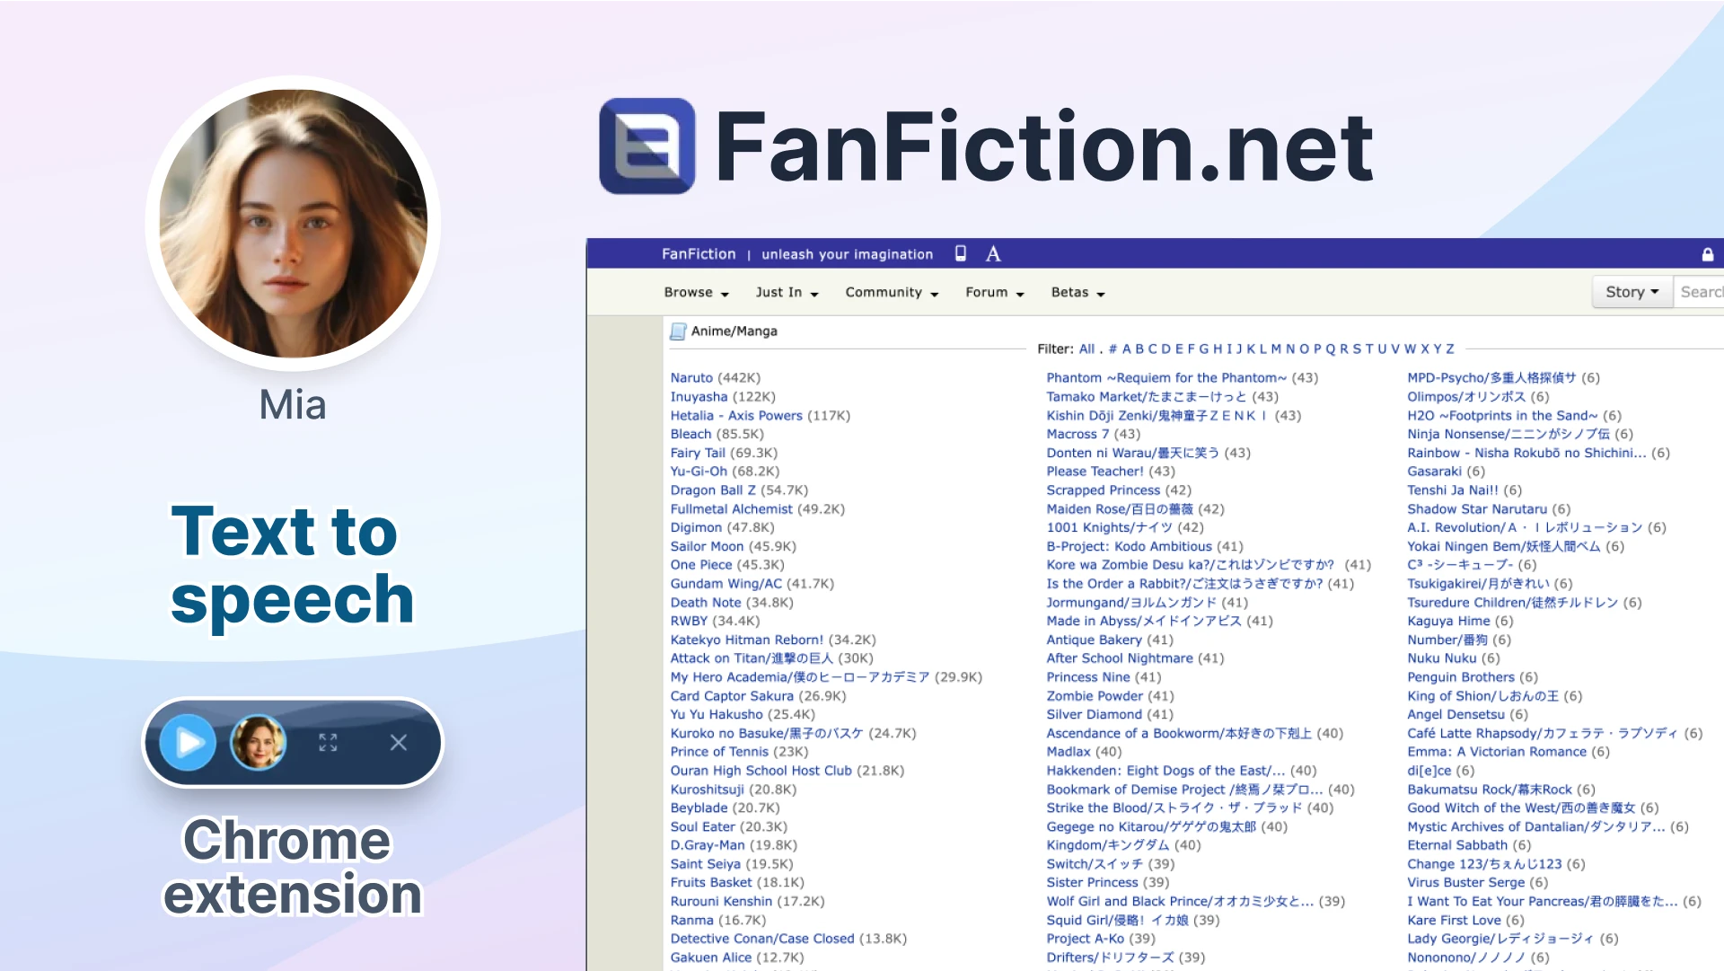Click the mobile view phone icon
This screenshot has width=1724, height=971.
961,253
